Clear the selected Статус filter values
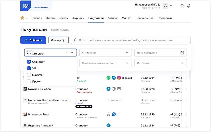Screen dimensions: 211x132 tap(67, 53)
